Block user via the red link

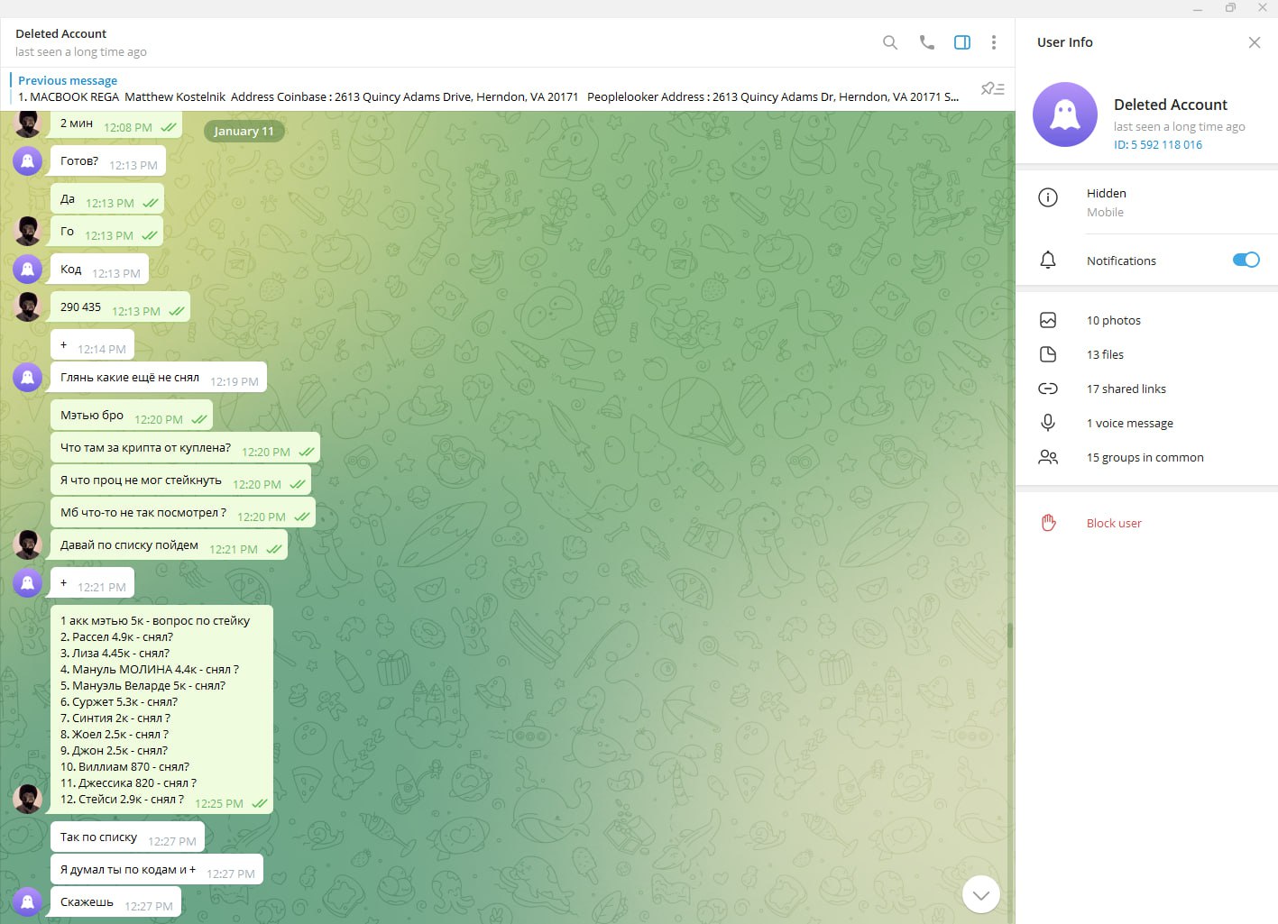1114,523
